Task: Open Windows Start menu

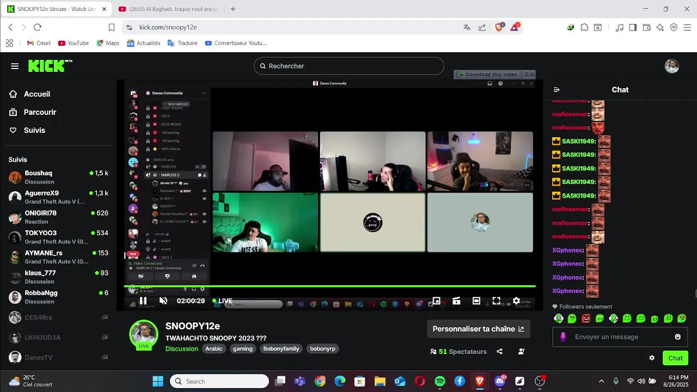Action: coord(158,381)
